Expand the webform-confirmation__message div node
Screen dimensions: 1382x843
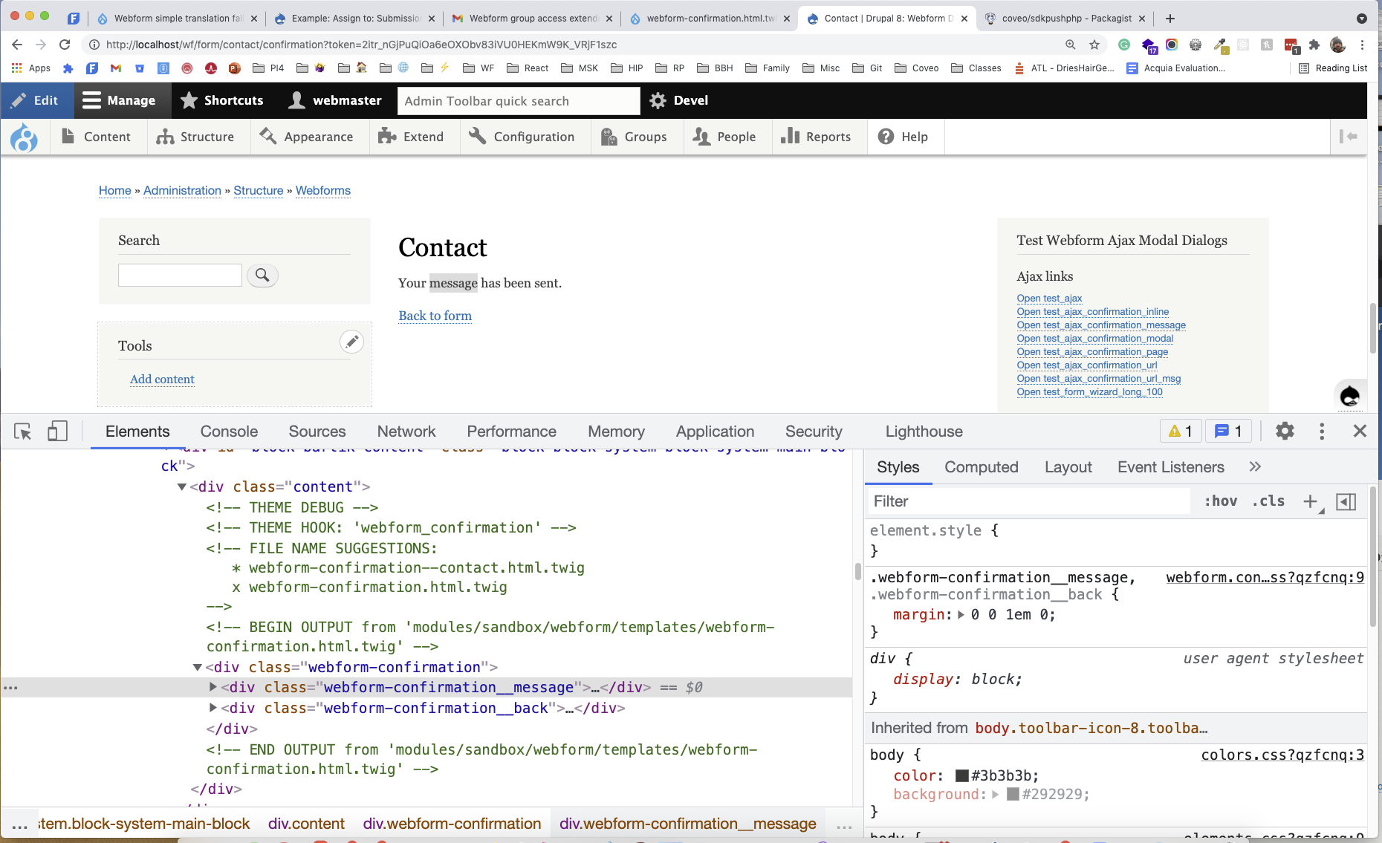click(x=213, y=687)
